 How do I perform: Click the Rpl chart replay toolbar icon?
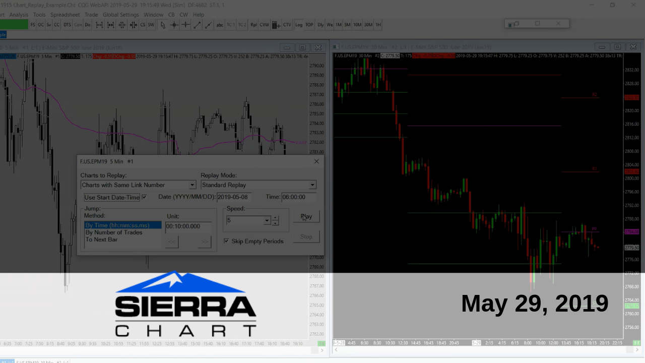(x=254, y=24)
